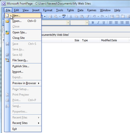Click the Center alignment icon

pos(116,23)
